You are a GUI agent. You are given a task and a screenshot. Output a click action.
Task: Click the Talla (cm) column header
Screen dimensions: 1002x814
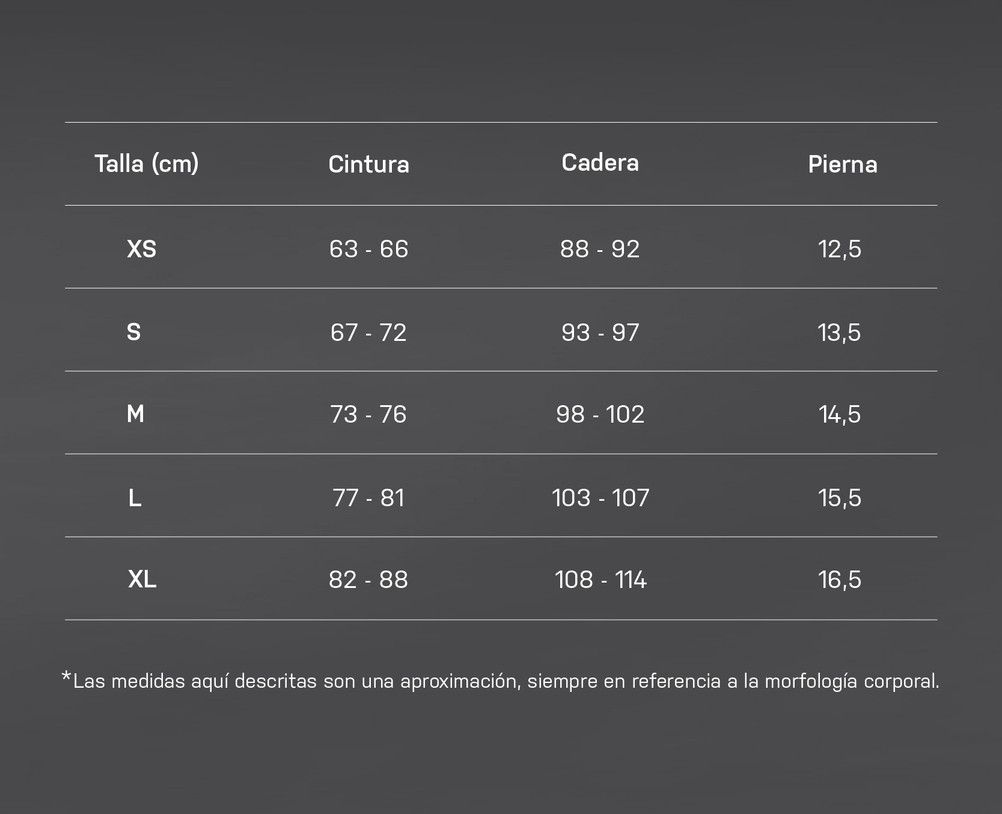tap(147, 164)
